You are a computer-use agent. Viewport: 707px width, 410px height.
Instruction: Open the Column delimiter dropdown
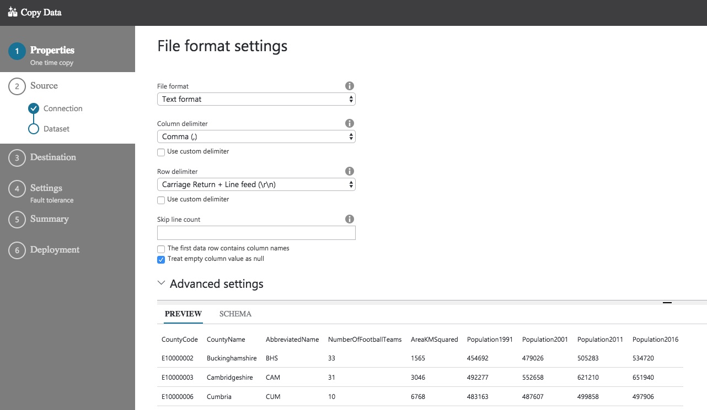point(256,136)
